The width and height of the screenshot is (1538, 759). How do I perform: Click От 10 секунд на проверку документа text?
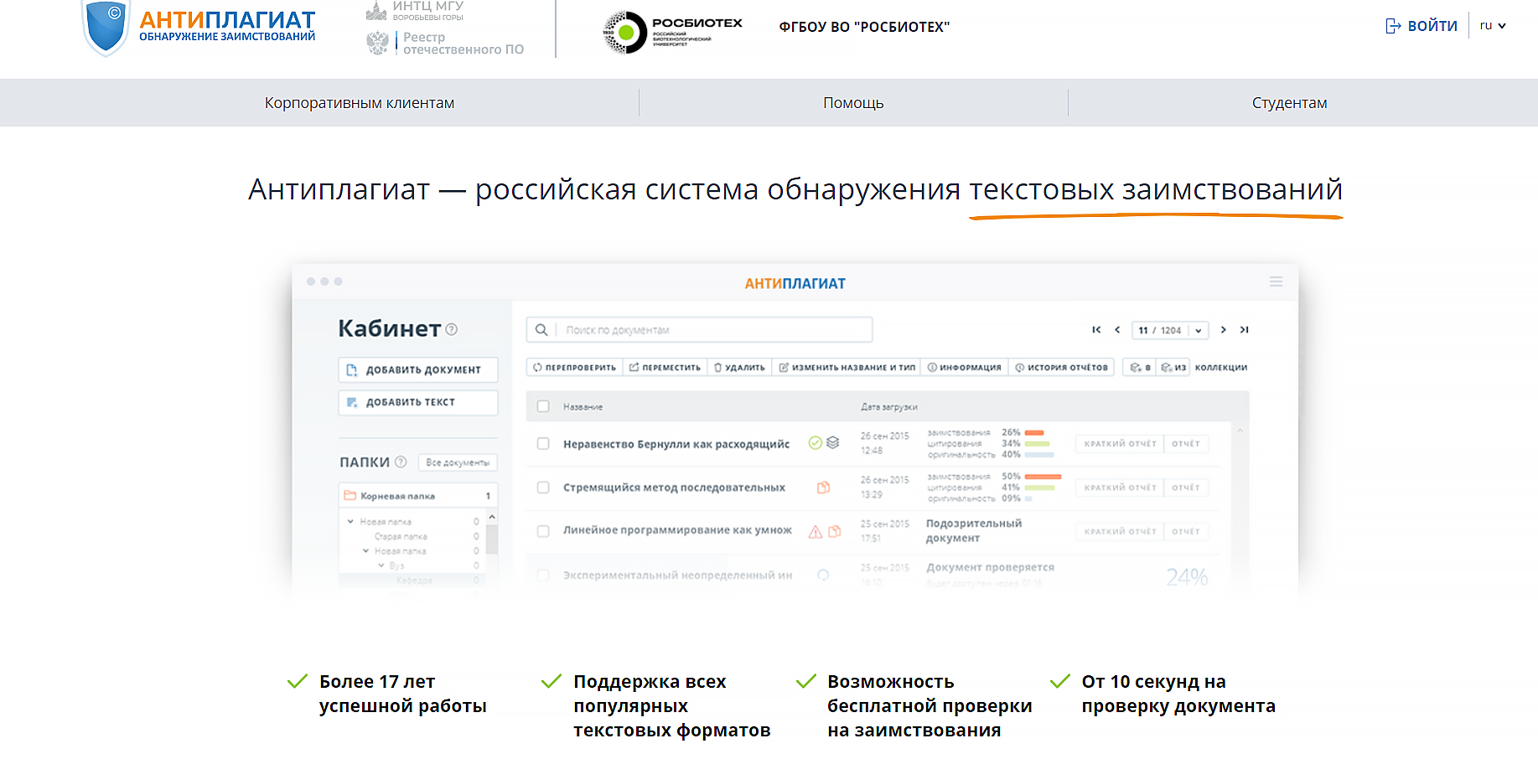click(1178, 694)
